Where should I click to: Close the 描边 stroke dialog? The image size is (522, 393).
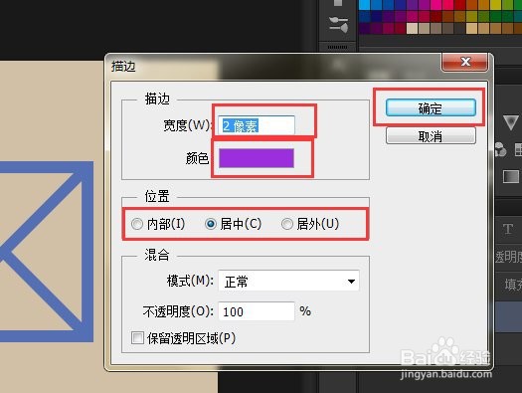465,62
